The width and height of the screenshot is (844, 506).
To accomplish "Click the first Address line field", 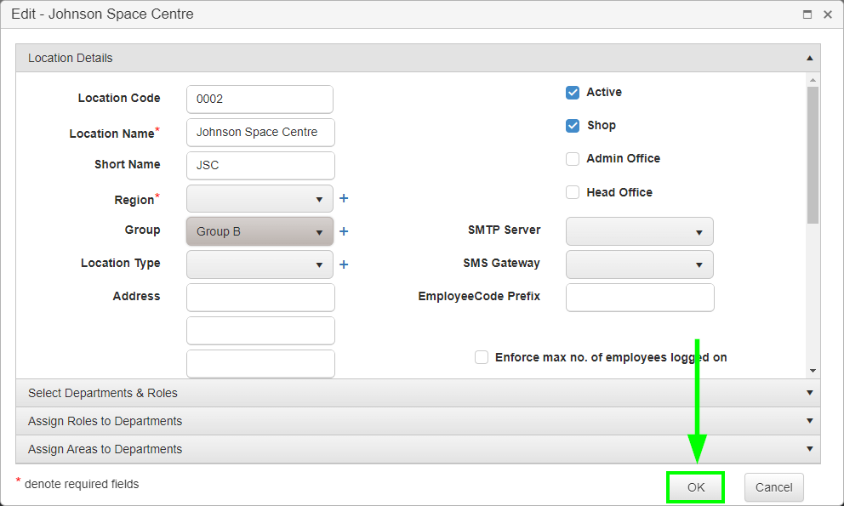I will click(x=260, y=298).
